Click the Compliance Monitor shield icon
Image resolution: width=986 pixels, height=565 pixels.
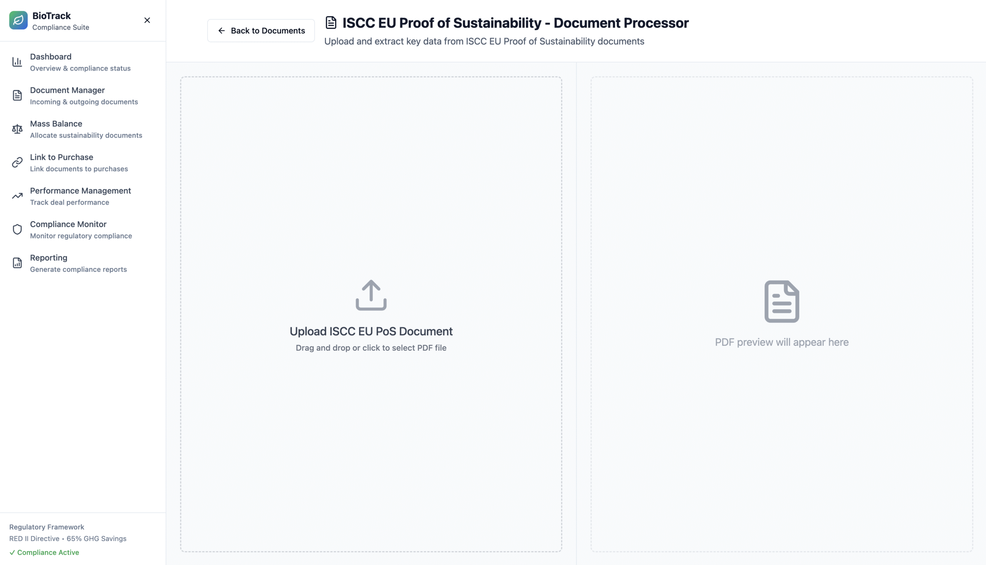tap(17, 229)
